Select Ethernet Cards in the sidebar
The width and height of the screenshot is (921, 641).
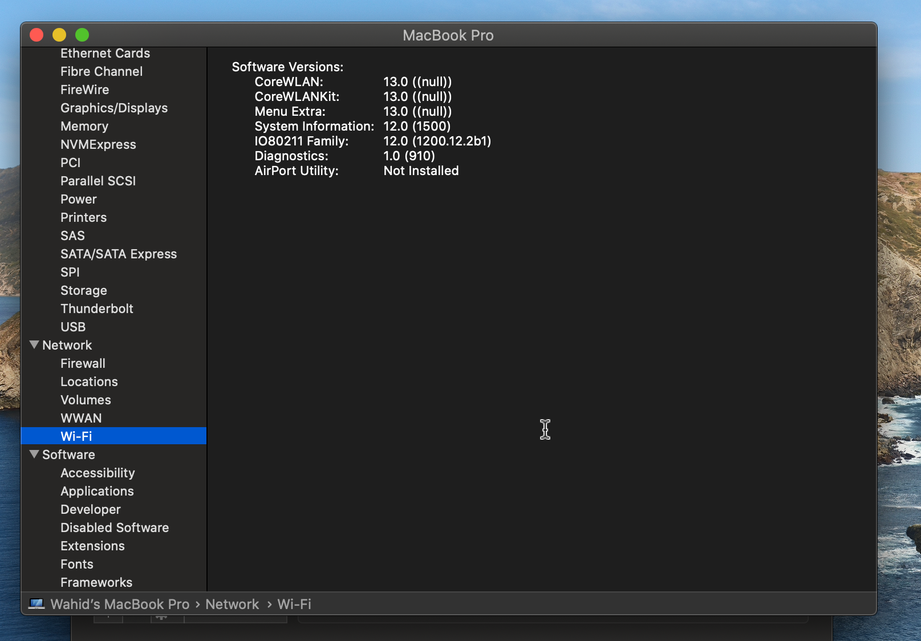click(x=106, y=53)
